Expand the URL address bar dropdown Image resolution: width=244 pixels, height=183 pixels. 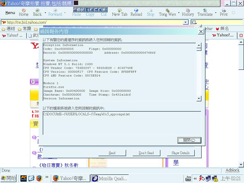point(186,22)
